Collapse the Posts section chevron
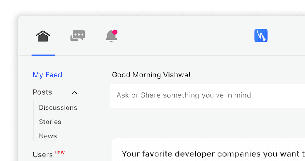This screenshot has height=161, width=305. [x=75, y=92]
